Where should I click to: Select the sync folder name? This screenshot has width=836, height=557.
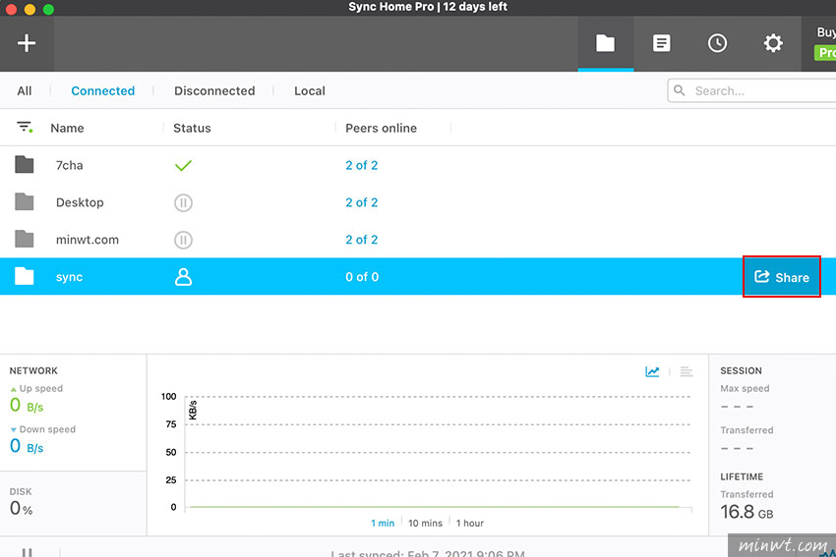tap(69, 277)
